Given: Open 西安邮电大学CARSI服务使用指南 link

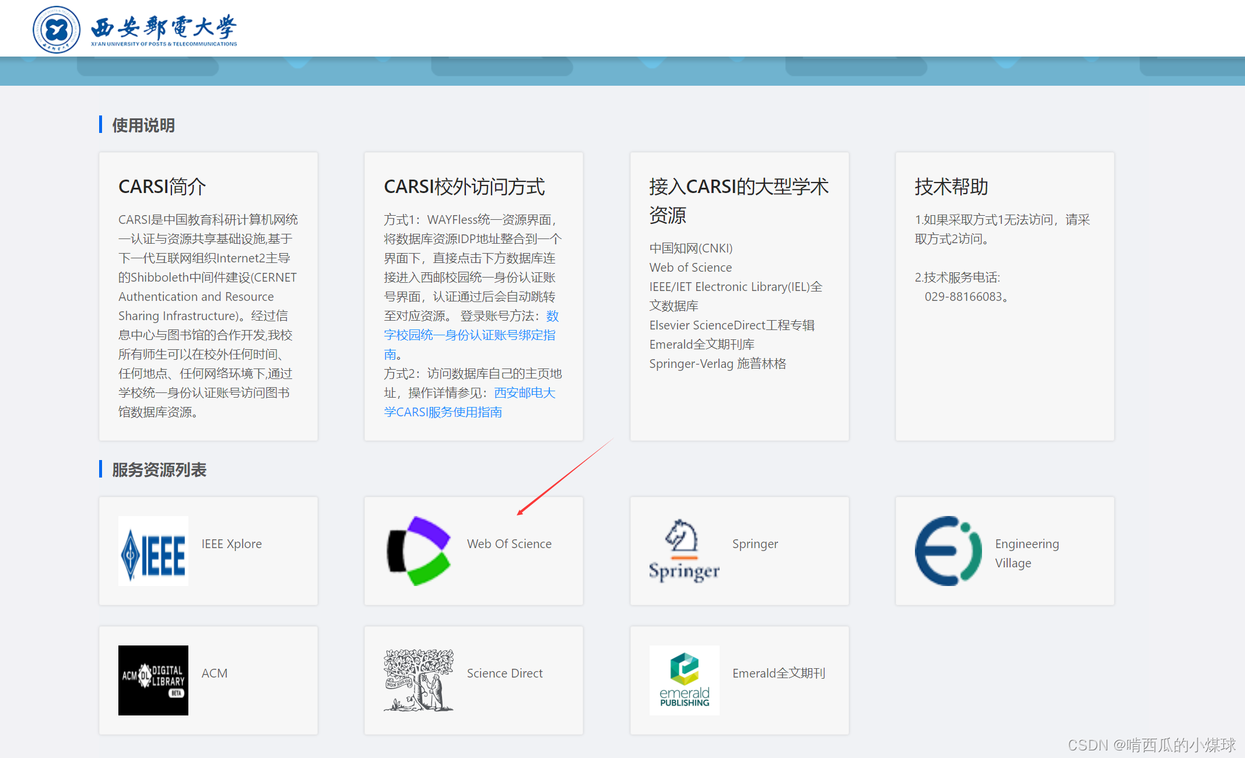Looking at the screenshot, I should coord(443,412).
